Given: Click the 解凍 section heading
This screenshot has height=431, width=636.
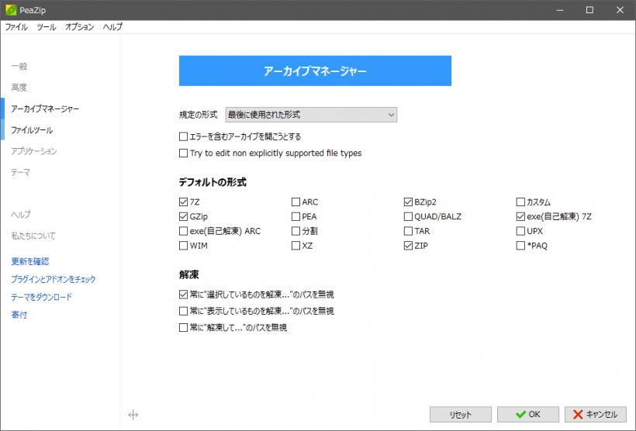Looking at the screenshot, I should (189, 275).
